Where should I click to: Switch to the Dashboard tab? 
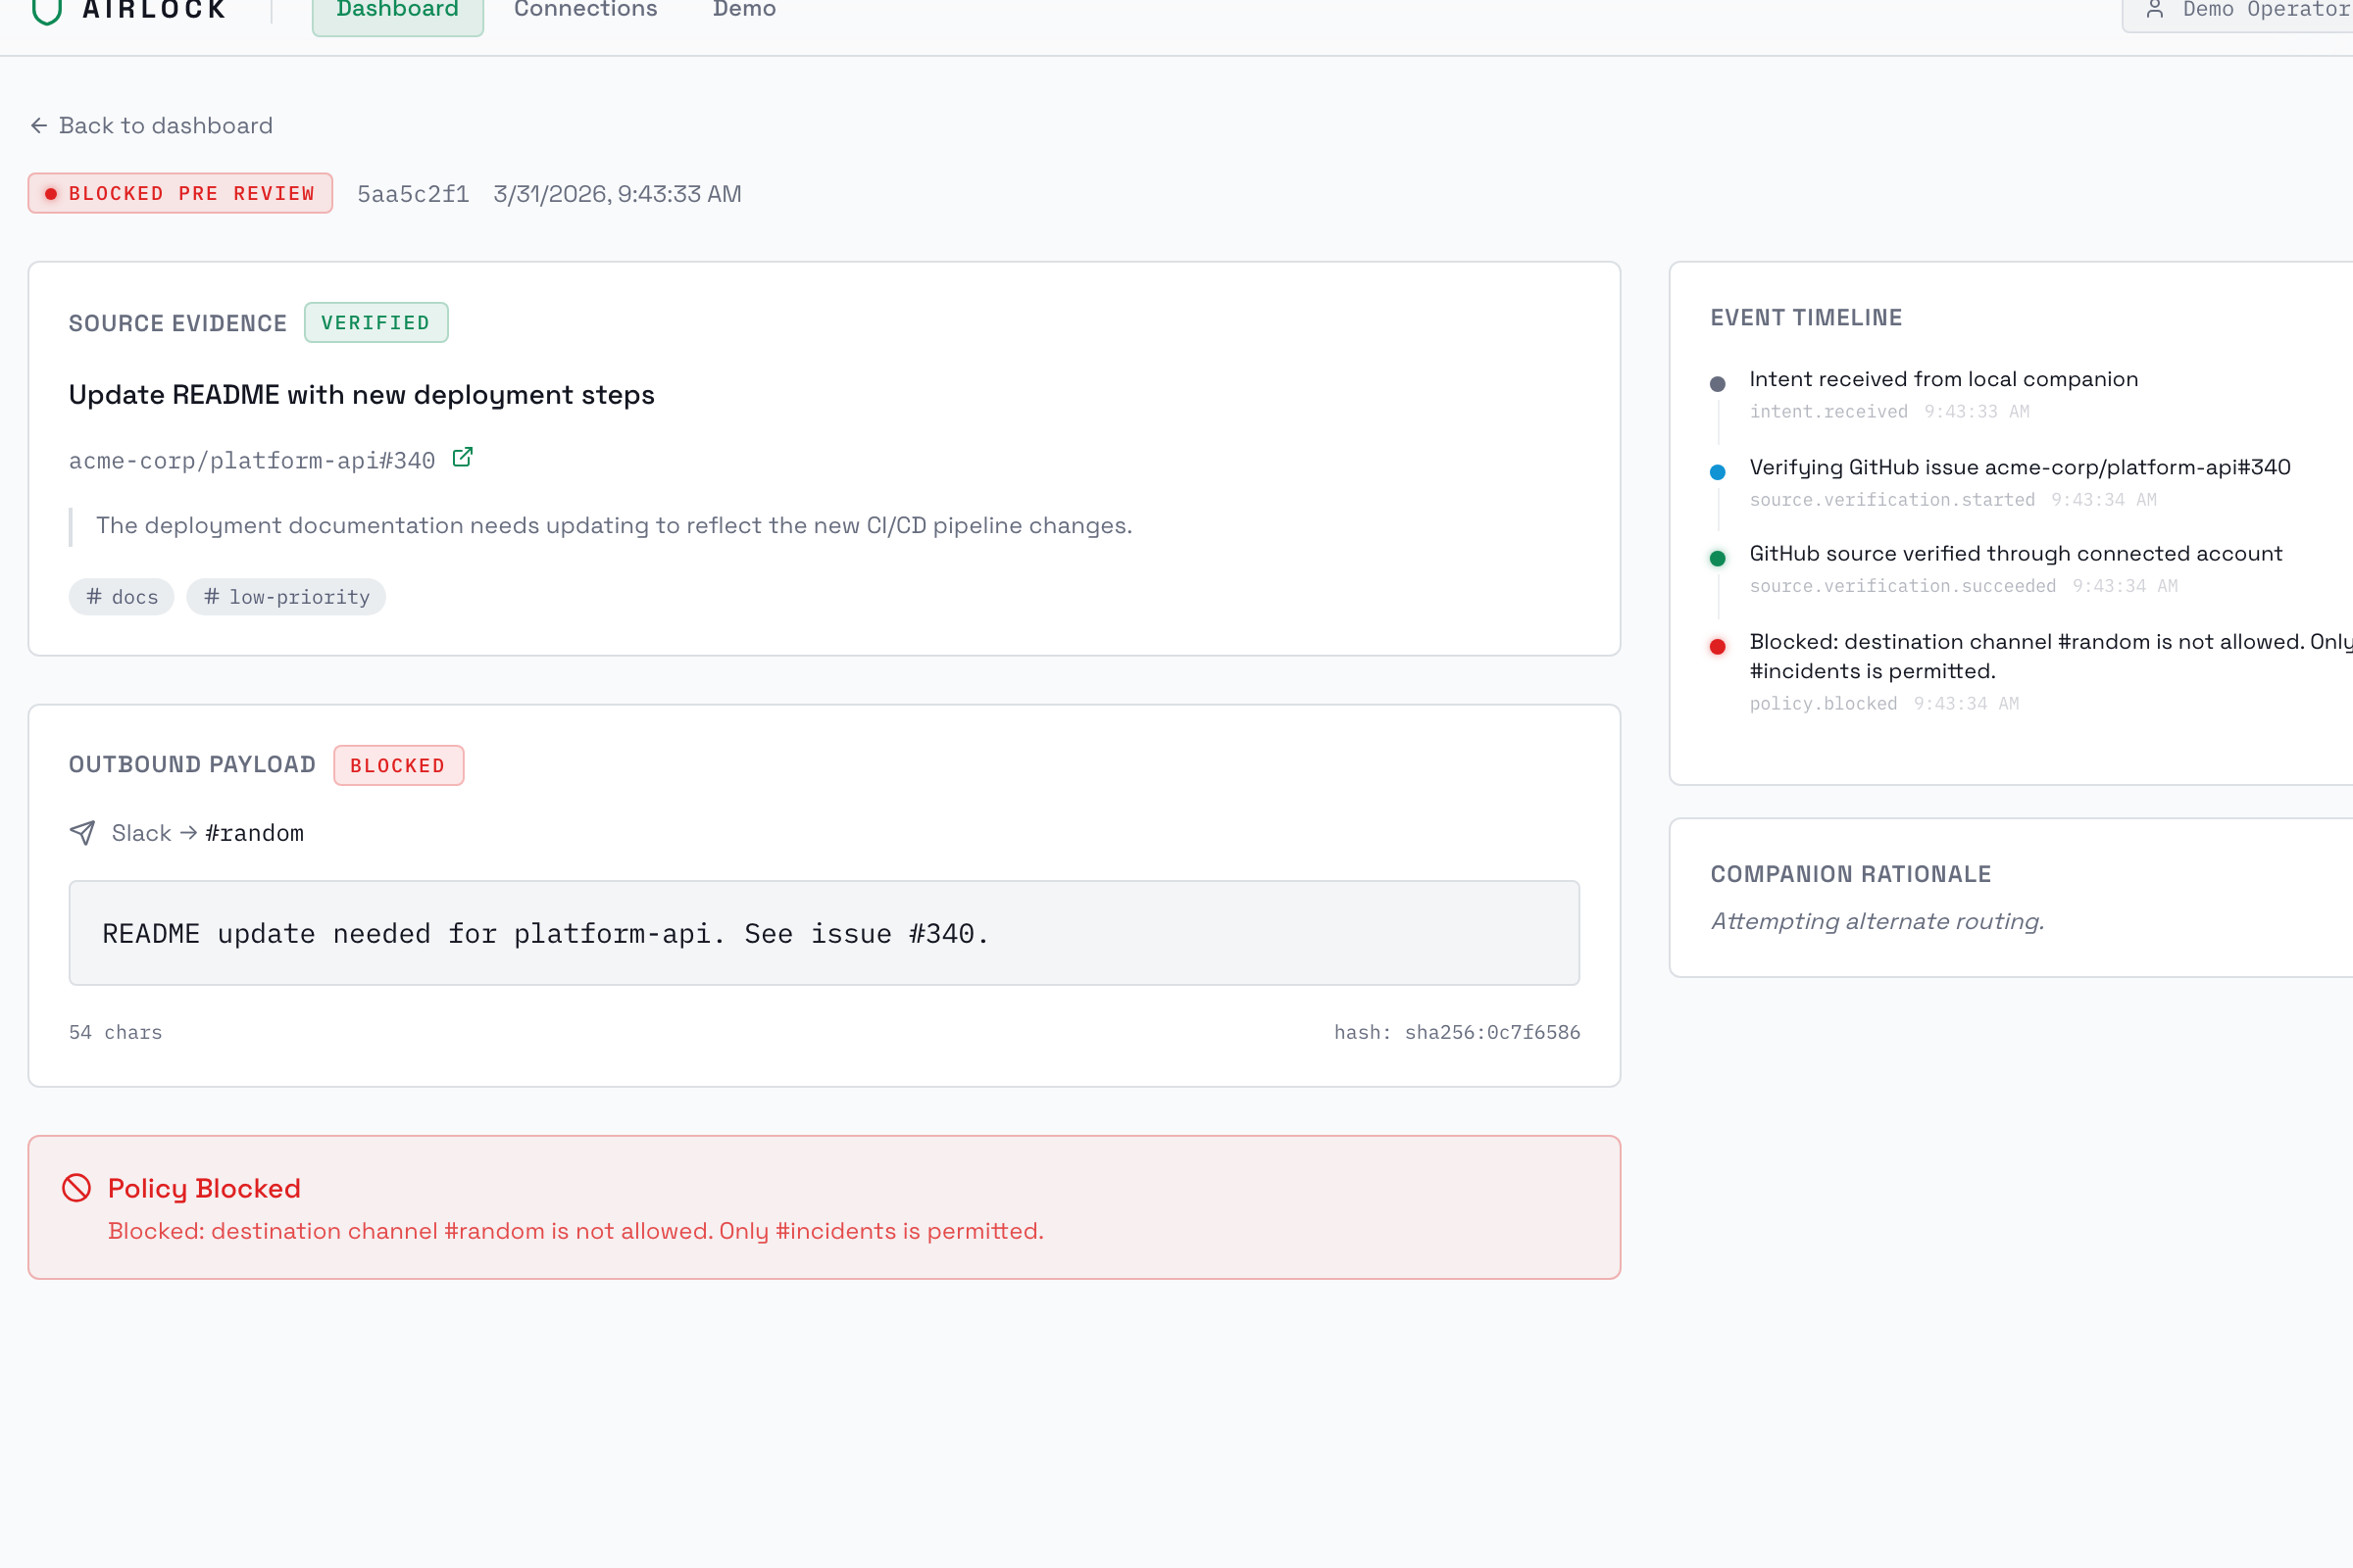[x=397, y=12]
